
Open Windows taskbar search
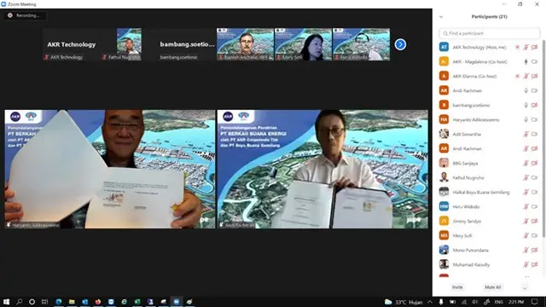pyautogui.click(x=19, y=302)
